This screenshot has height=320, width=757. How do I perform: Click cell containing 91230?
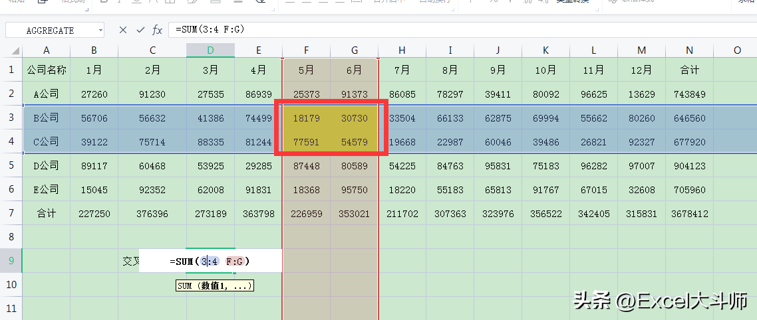[x=152, y=94]
